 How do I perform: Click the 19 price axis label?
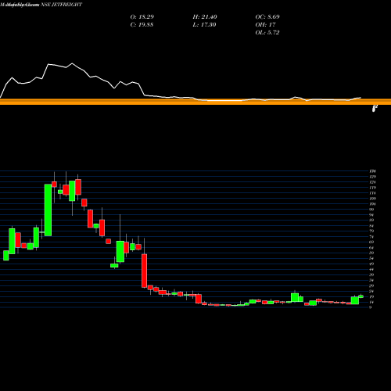tap(371, 296)
